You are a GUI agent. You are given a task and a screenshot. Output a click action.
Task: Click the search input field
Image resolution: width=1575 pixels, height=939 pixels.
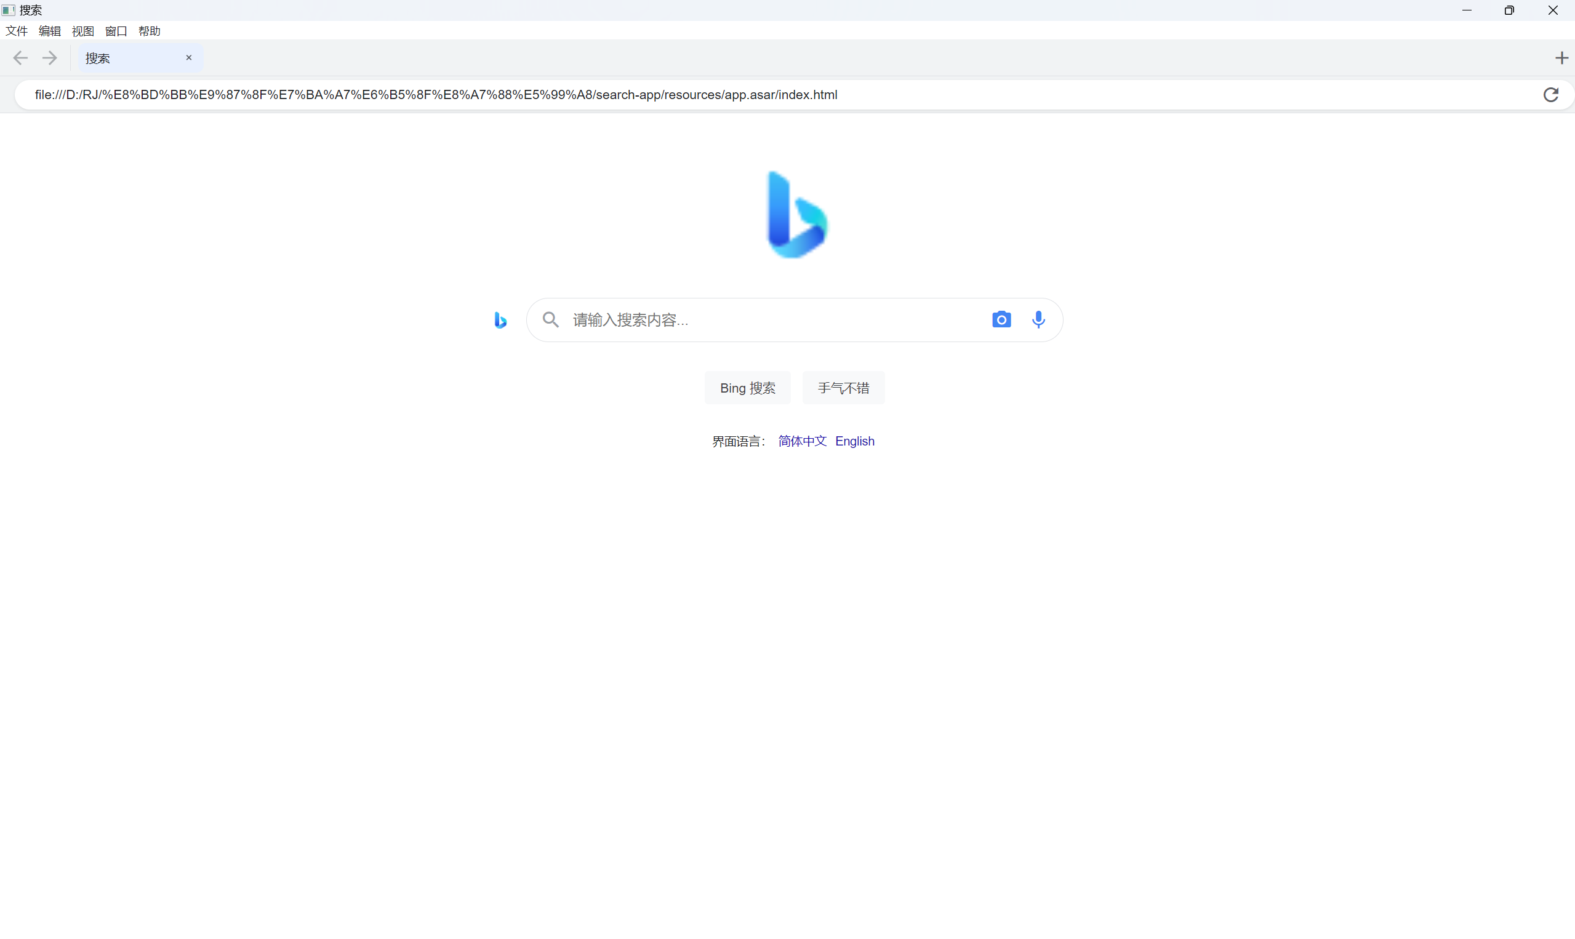[772, 320]
